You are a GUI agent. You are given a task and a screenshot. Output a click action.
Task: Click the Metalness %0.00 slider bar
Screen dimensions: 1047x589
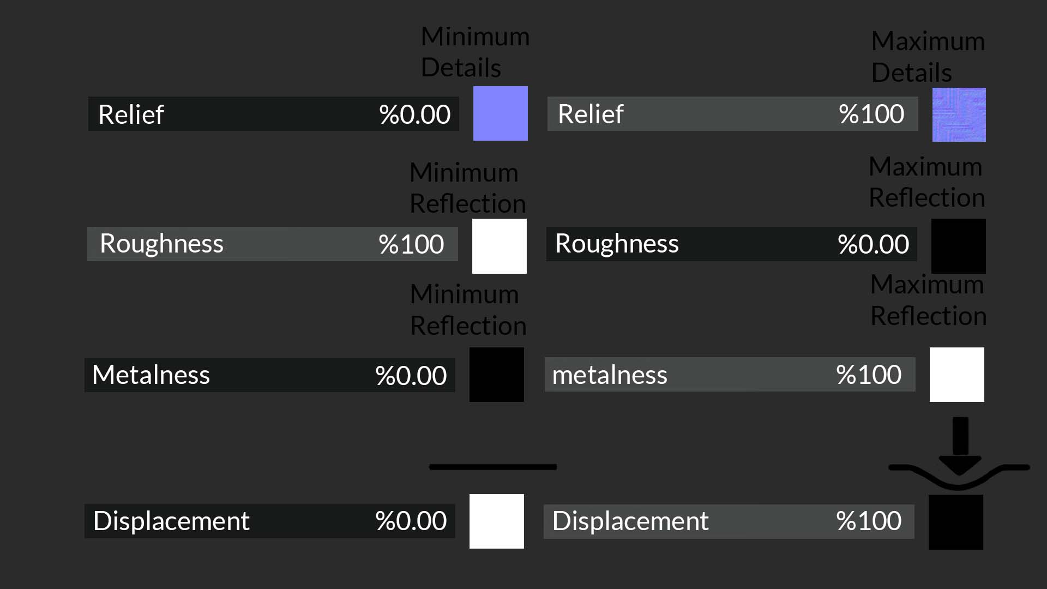click(x=269, y=375)
